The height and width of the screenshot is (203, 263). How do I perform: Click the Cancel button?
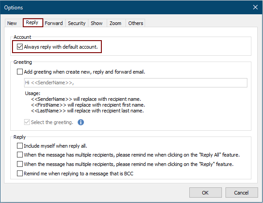pyautogui.click(x=242, y=193)
